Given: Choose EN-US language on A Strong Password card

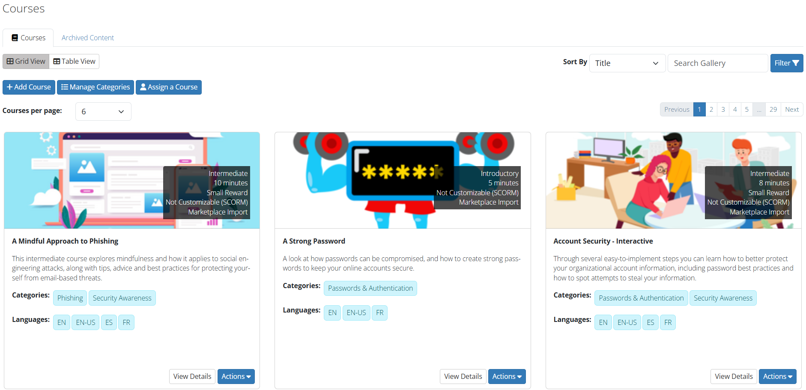Looking at the screenshot, I should click(x=356, y=313).
